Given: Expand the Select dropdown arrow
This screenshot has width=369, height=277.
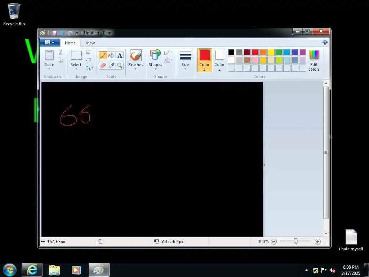Looking at the screenshot, I should coord(76,69).
